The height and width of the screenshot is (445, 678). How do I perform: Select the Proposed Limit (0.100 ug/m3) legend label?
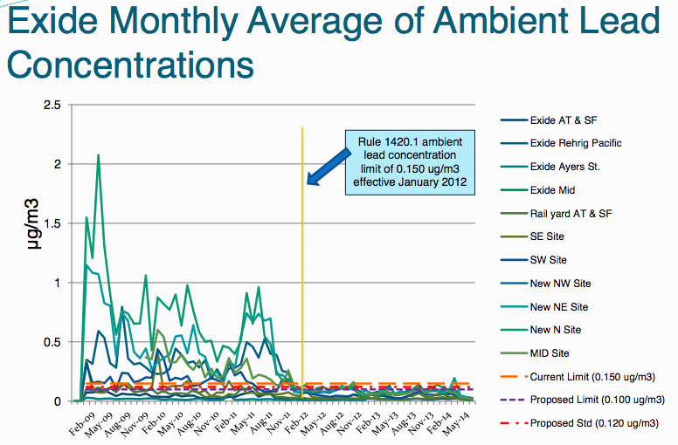[596, 400]
